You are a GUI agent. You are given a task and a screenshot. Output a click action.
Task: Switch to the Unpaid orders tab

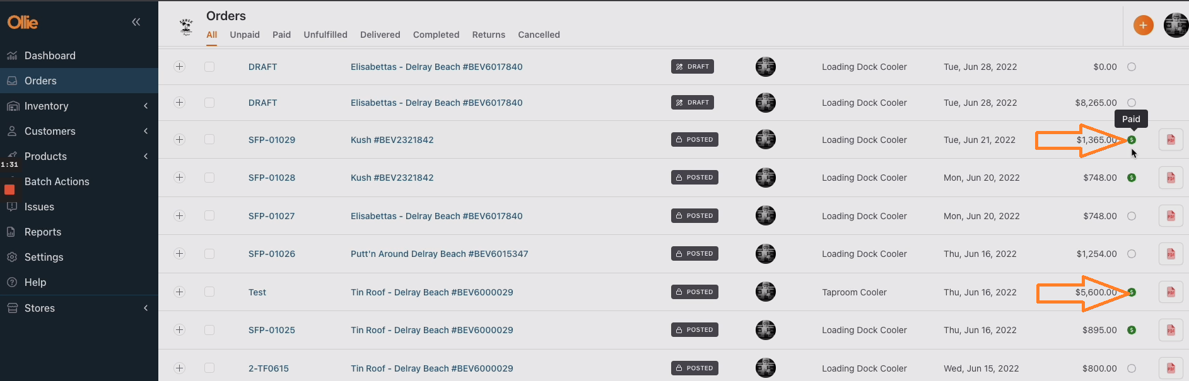point(245,35)
